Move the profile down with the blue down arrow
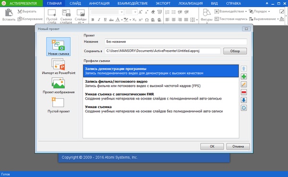This screenshot has height=177, width=288. (x=244, y=100)
